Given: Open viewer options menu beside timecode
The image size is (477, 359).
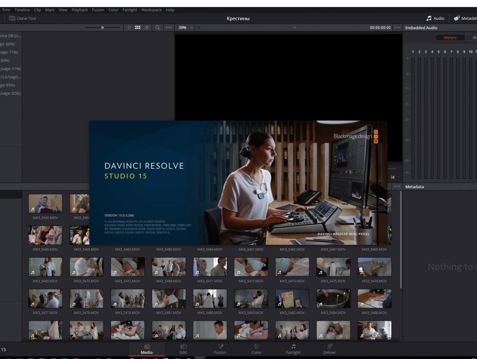Looking at the screenshot, I should pyautogui.click(x=397, y=27).
